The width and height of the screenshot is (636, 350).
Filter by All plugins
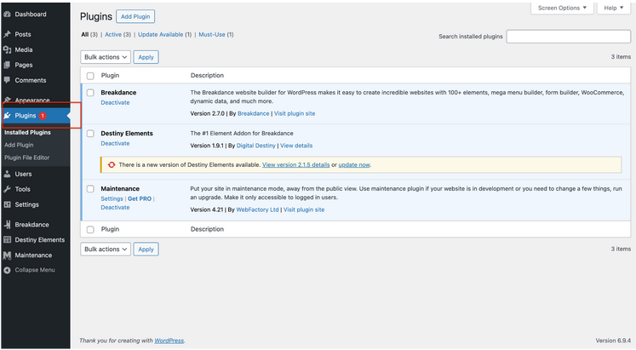(85, 34)
